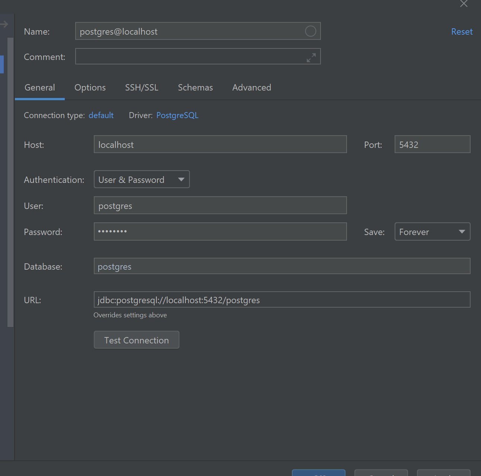The width and height of the screenshot is (481, 476).
Task: Select the JDBC URL text field
Action: 282,300
